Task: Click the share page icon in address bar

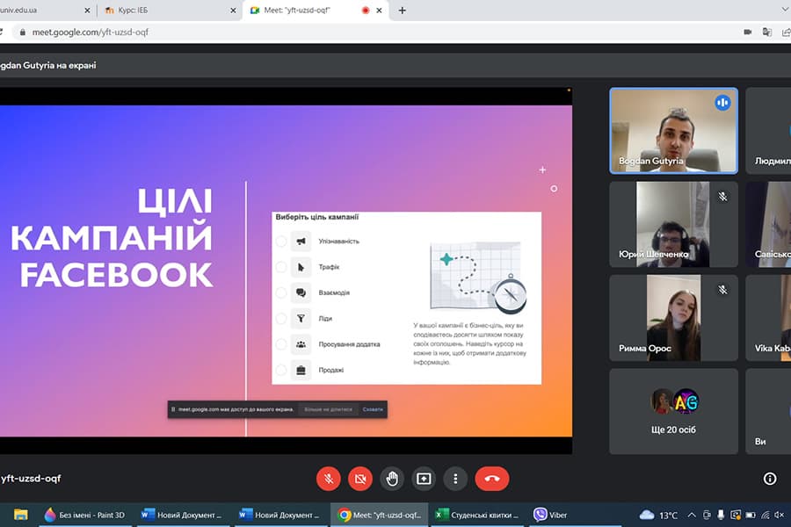Action: 786,32
